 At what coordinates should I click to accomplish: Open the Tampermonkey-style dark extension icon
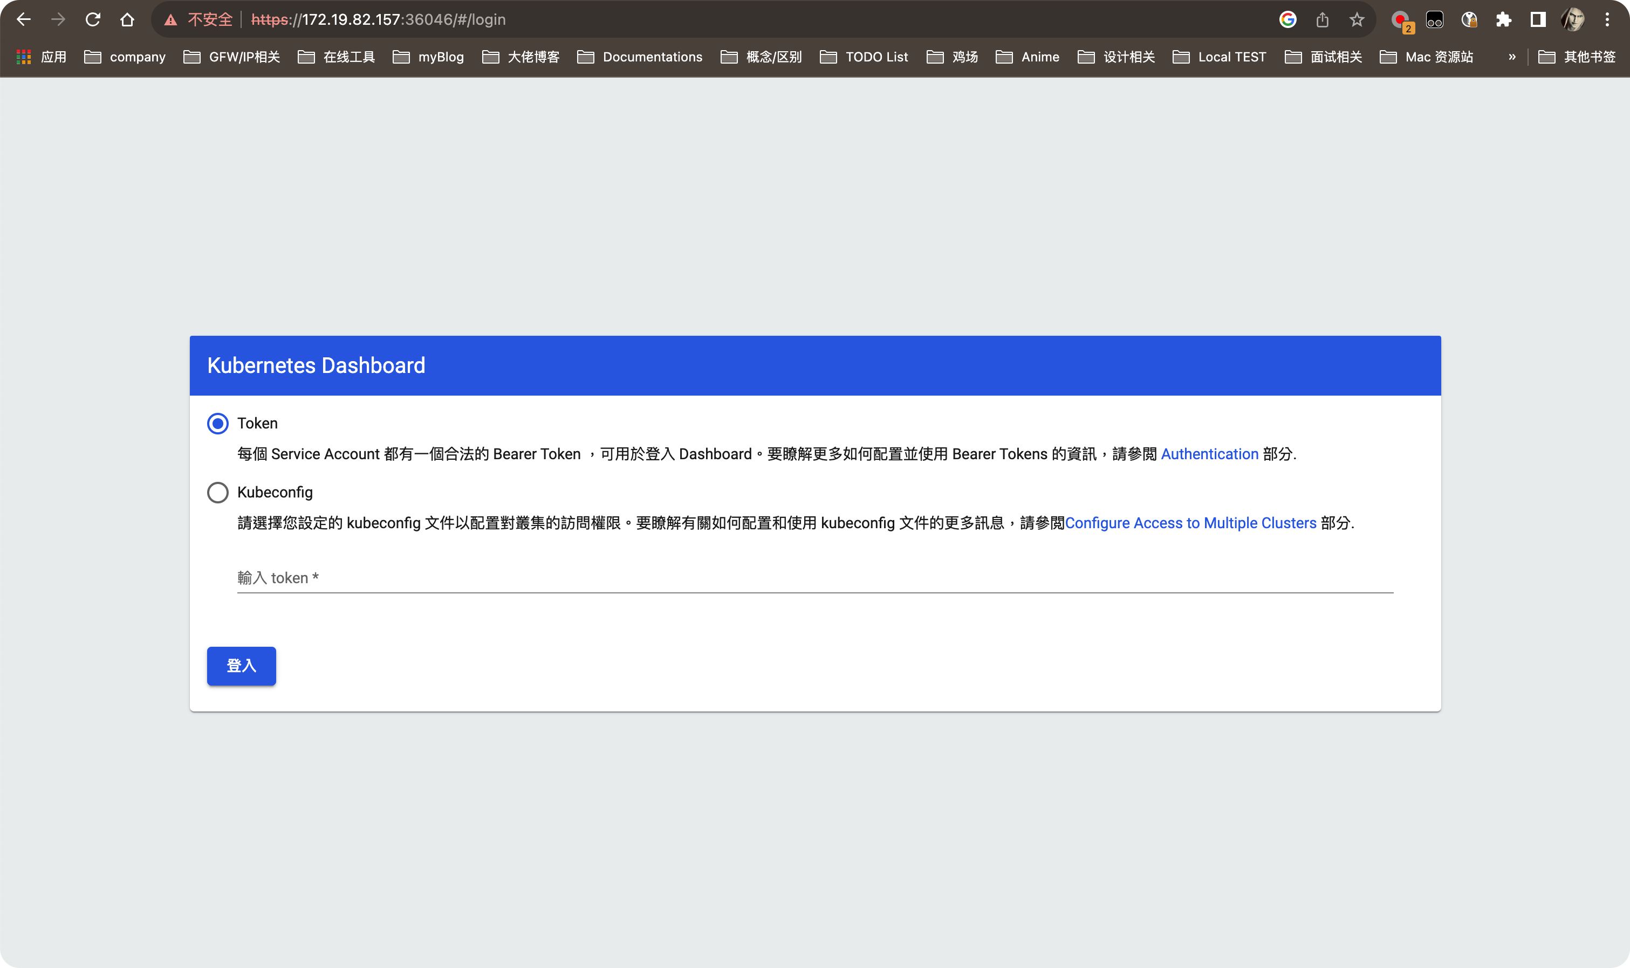coord(1434,19)
